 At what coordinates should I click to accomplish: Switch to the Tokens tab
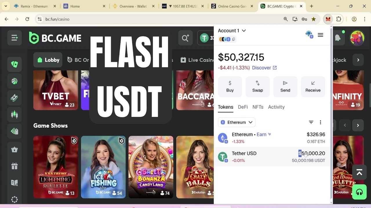tap(225, 107)
